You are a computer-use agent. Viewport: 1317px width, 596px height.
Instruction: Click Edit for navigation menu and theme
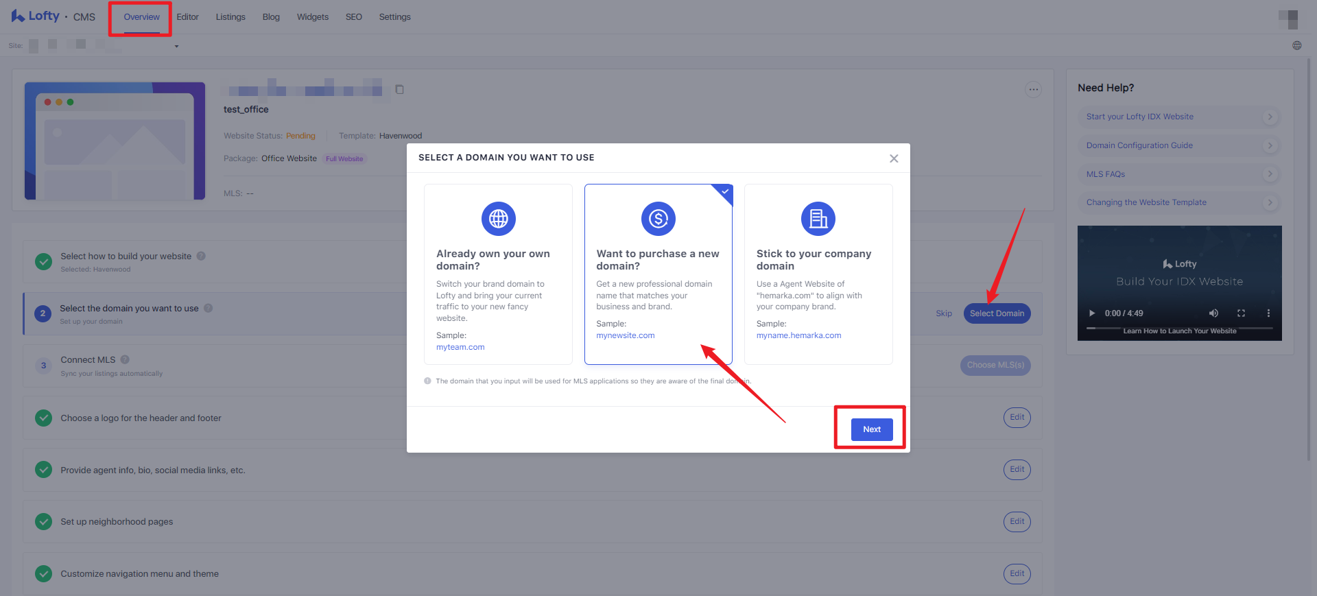coord(1017,573)
